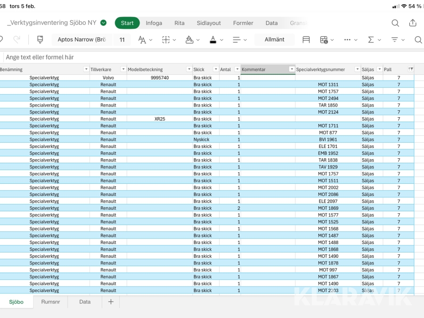The width and height of the screenshot is (424, 318).
Task: Tap the share icon
Action: coord(413,23)
